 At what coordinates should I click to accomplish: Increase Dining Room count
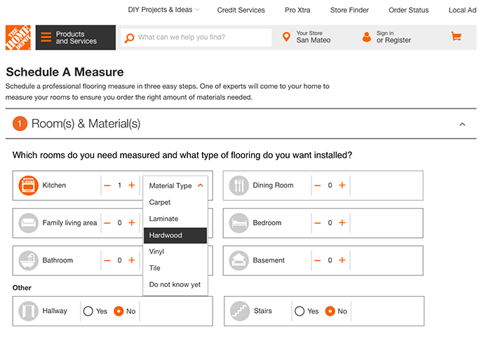click(342, 185)
